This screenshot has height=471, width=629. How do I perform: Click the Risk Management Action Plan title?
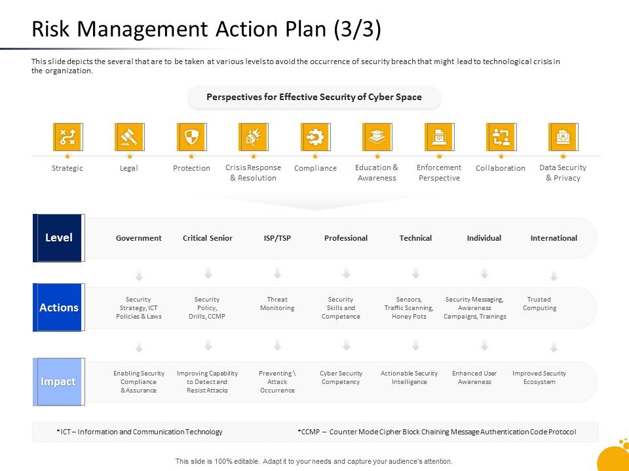click(x=206, y=29)
